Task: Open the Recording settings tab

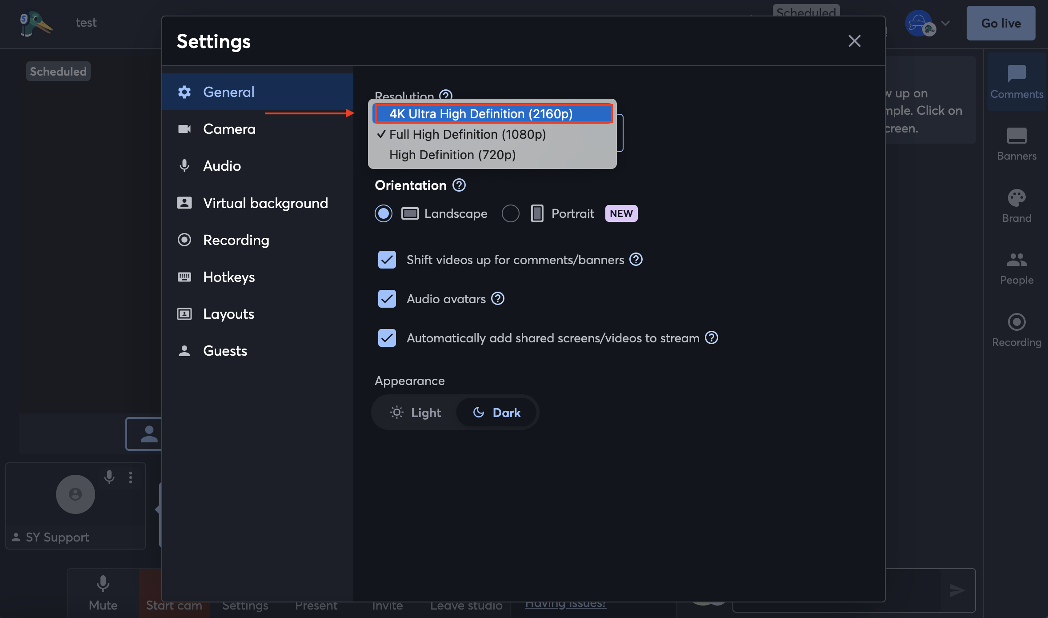Action: point(258,240)
